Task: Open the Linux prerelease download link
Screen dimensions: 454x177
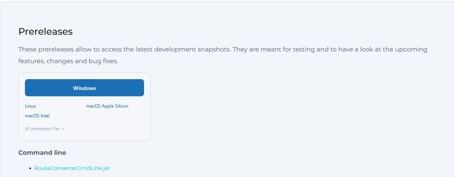Action: coord(30,106)
